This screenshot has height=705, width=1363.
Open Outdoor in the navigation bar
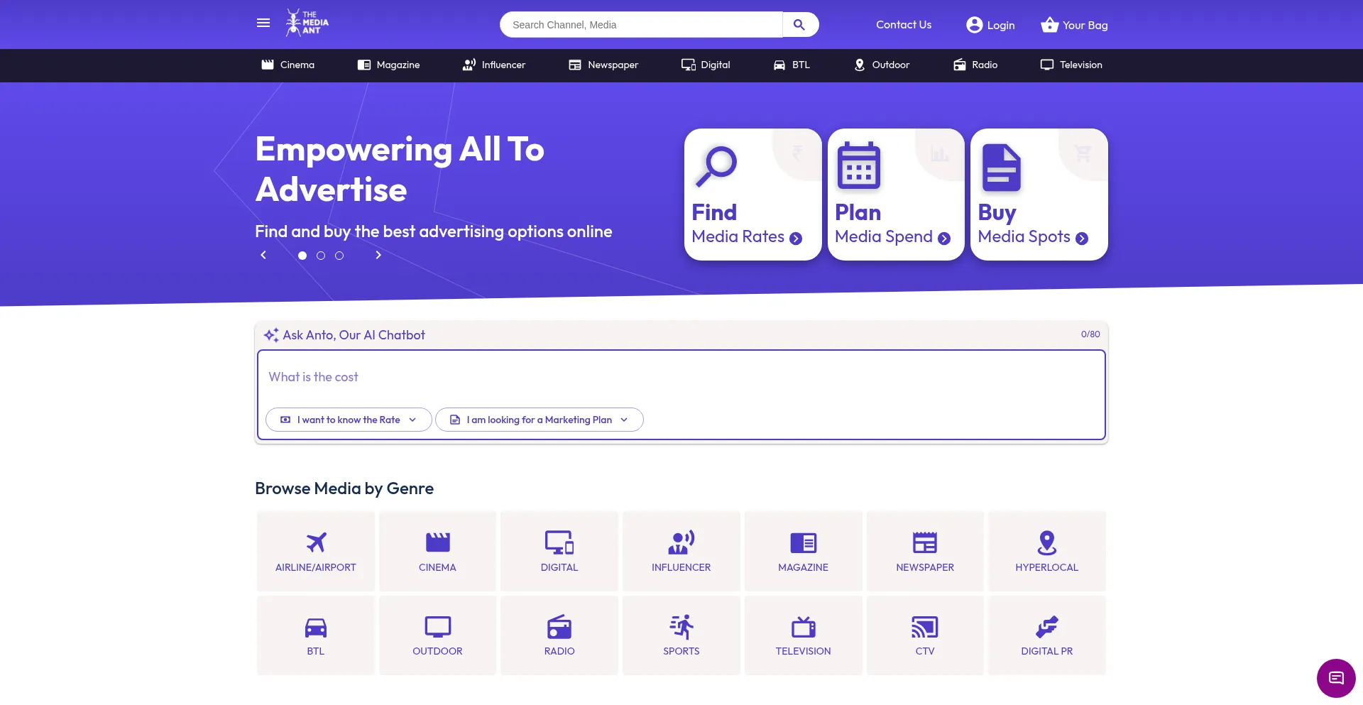881,65
